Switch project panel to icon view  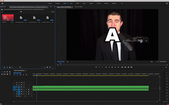point(7,67)
